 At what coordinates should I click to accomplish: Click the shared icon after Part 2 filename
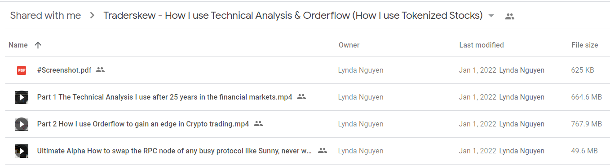tap(258, 124)
